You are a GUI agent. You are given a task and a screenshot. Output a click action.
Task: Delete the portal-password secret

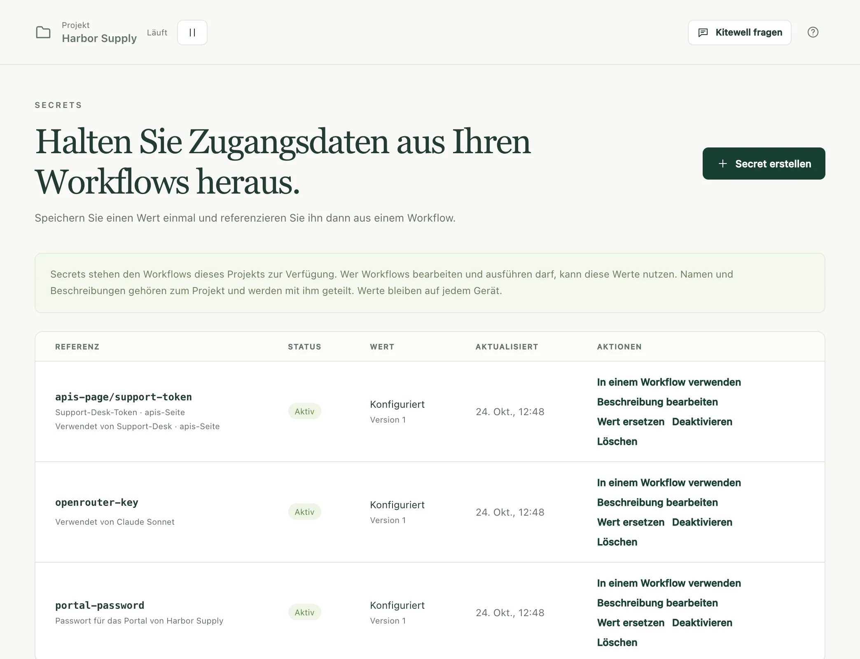(x=617, y=643)
